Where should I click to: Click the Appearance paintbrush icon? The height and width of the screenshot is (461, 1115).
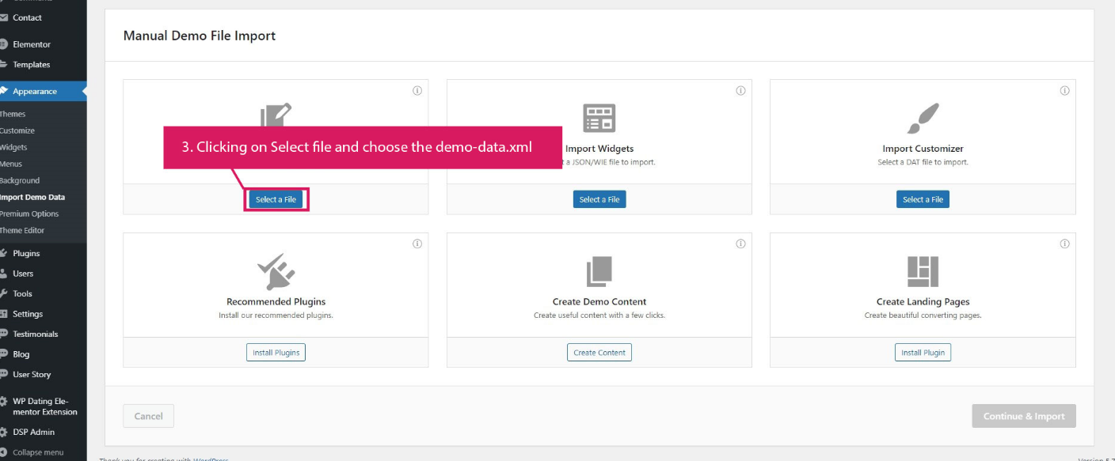(x=3, y=91)
